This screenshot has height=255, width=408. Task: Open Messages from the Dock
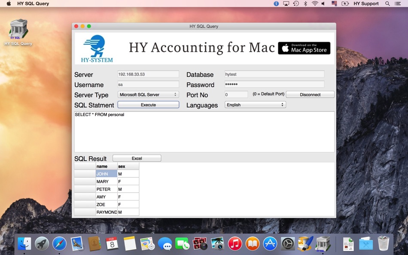coord(165,244)
